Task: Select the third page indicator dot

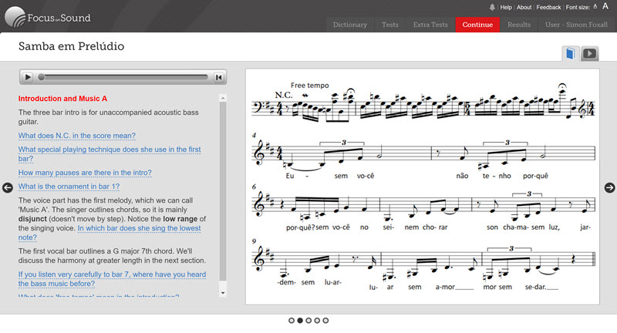Action: [x=308, y=321]
